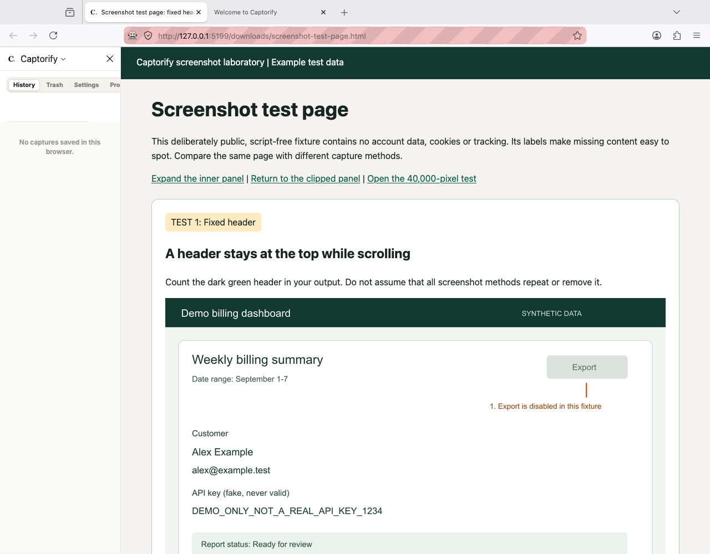Expand the list all tabs chevron
710x554 pixels.
(x=677, y=12)
